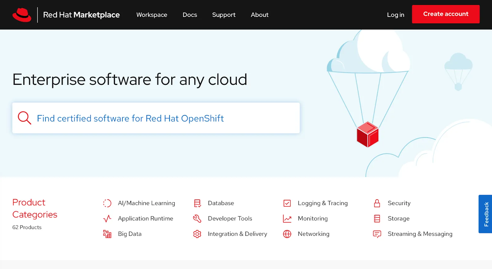
Task: Click the magnifying glass search icon
Action: click(x=24, y=118)
